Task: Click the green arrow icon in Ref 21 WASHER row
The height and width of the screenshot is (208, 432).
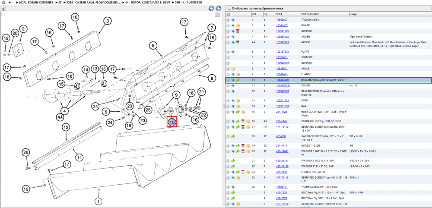Action: click(233, 161)
